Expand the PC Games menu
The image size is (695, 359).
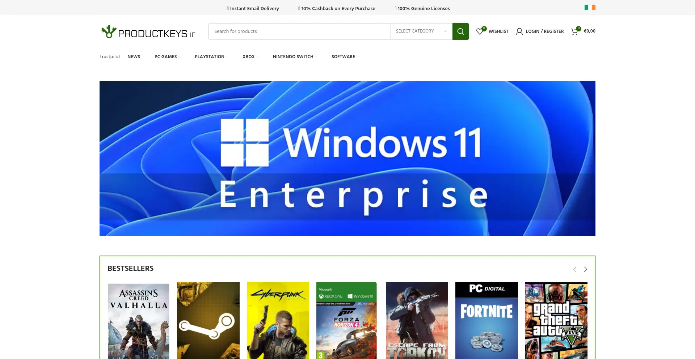(x=167, y=57)
